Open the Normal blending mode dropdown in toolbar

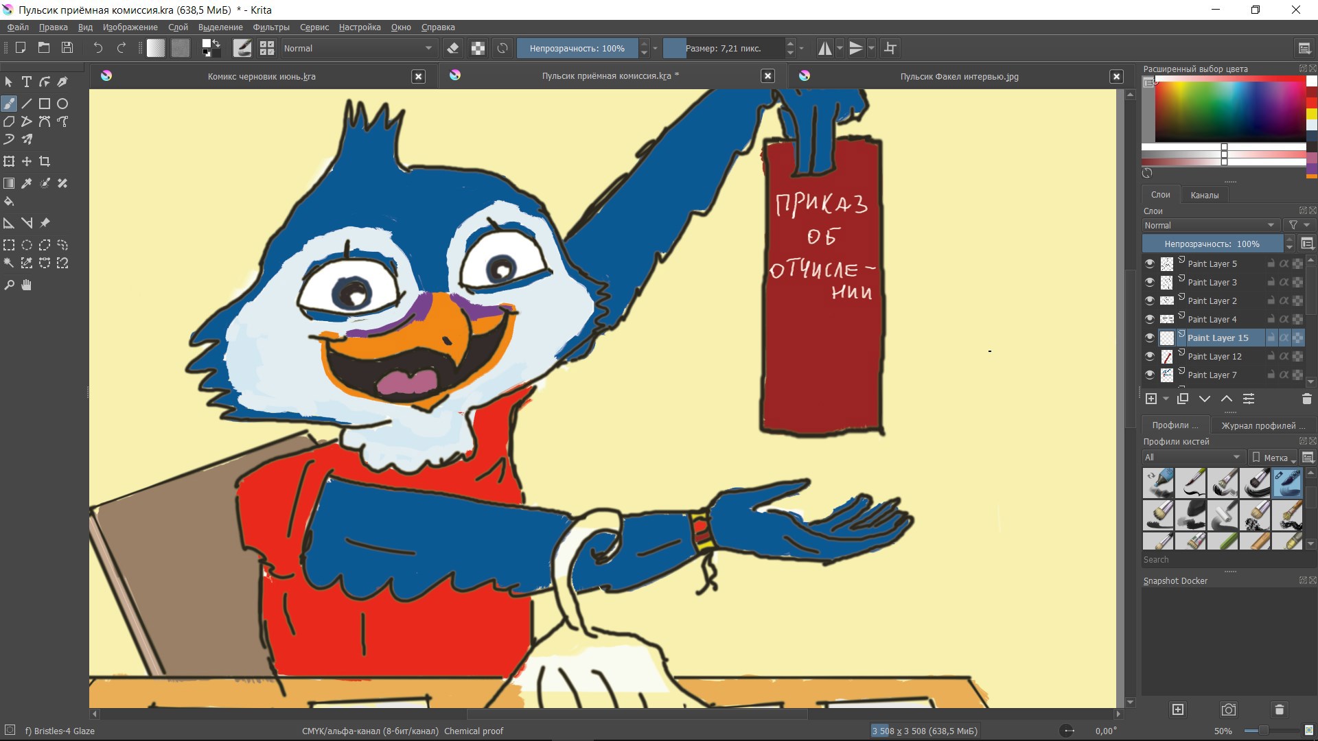pyautogui.click(x=358, y=48)
